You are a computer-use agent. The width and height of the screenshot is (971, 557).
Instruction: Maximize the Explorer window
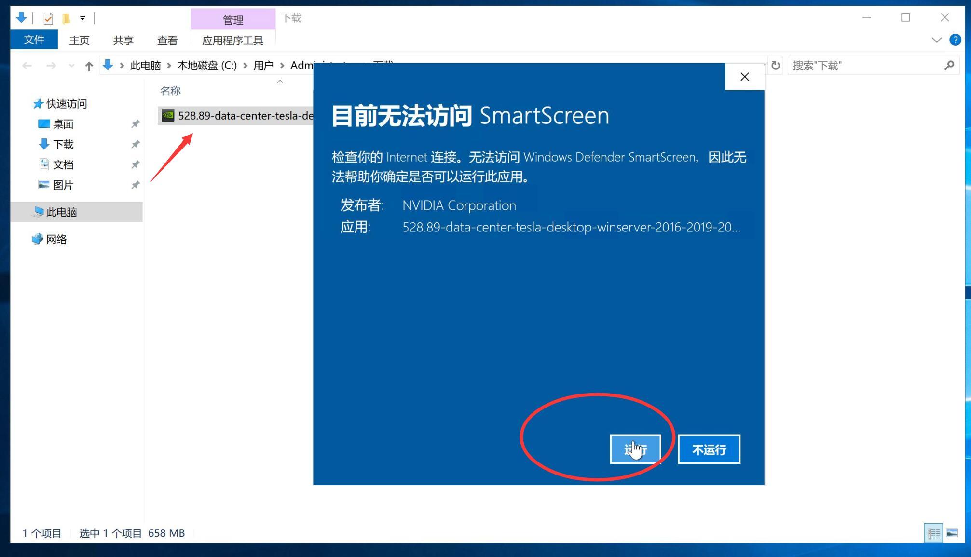pos(905,17)
